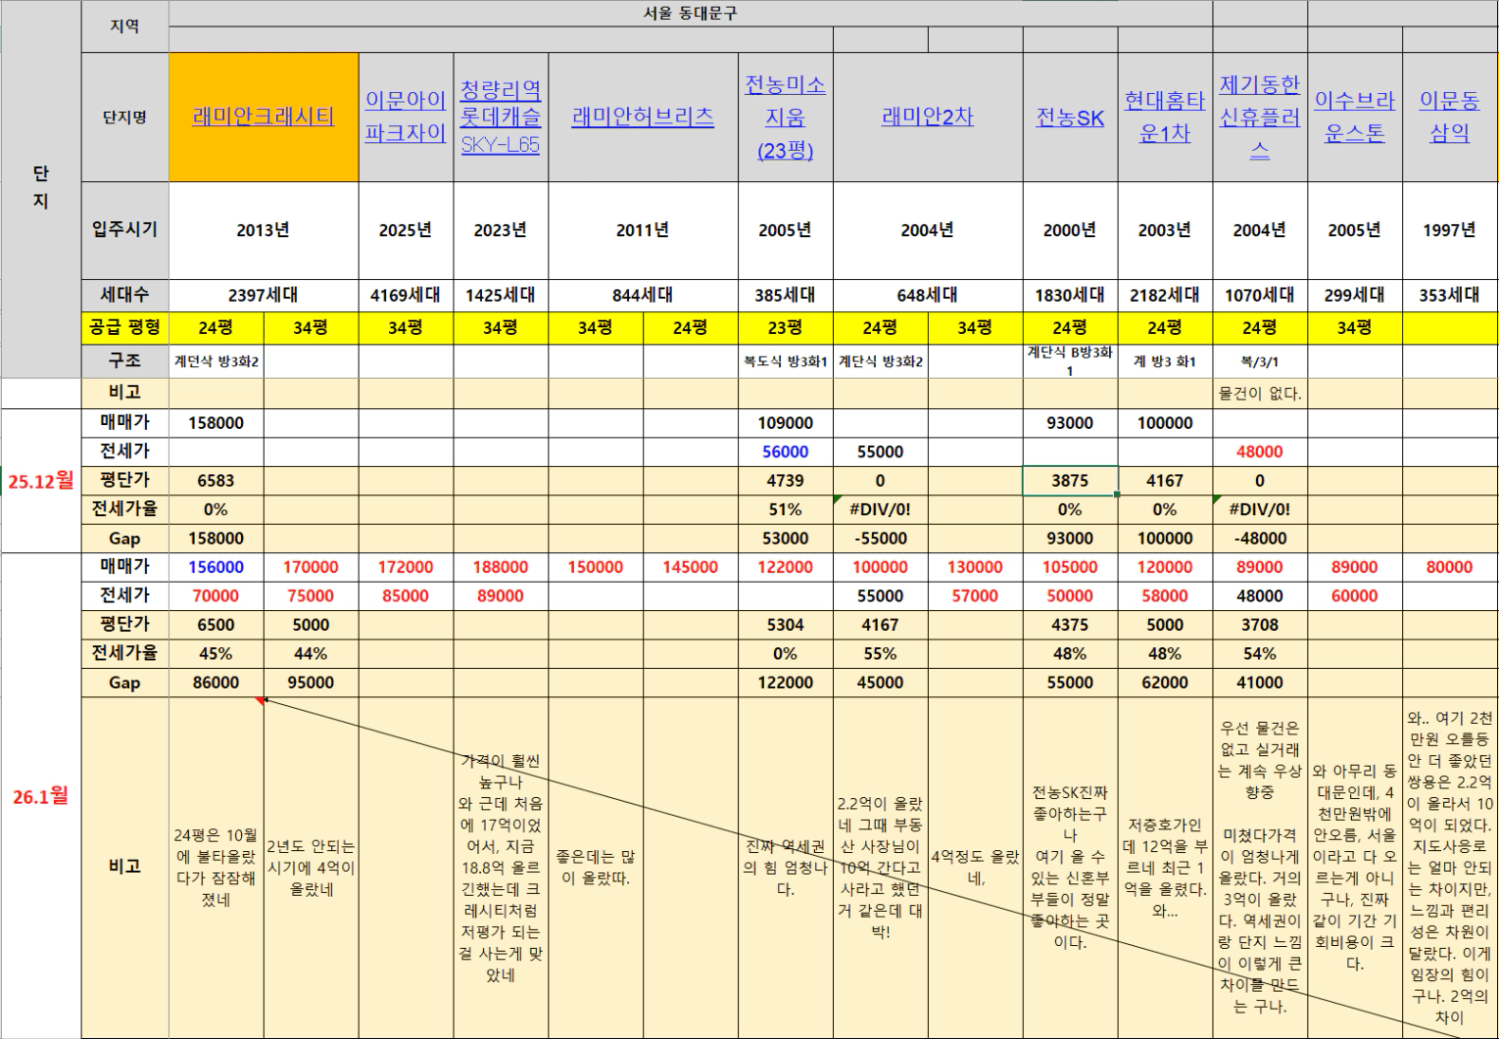This screenshot has height=1039, width=1499.
Task: Select the 172000 cell
Action: 406,567
